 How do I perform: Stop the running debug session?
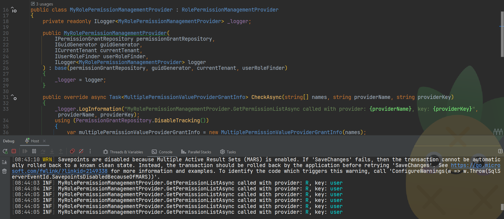[x=14, y=151]
